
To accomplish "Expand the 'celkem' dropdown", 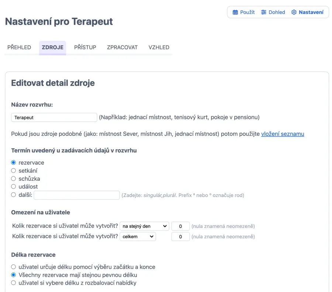I will pyautogui.click(x=138, y=236).
